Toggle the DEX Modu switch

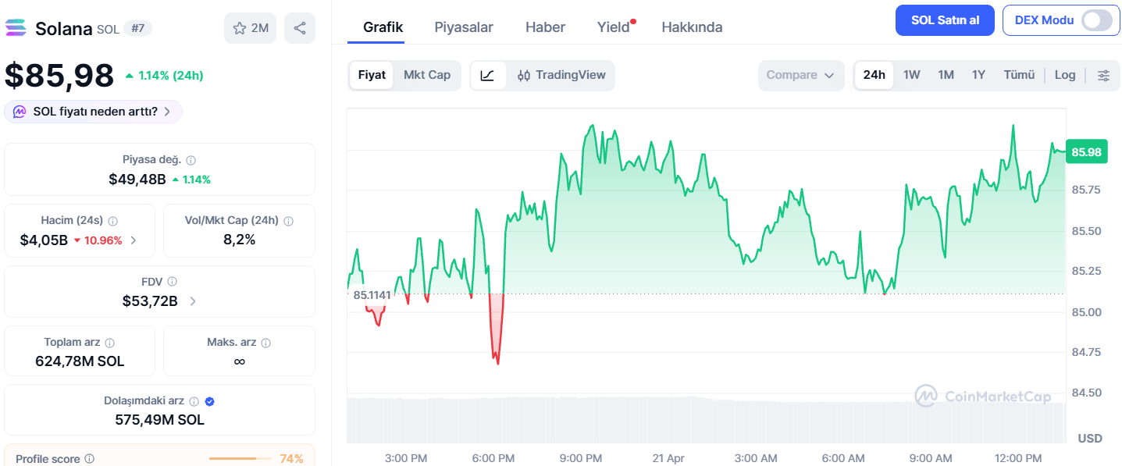click(1096, 20)
